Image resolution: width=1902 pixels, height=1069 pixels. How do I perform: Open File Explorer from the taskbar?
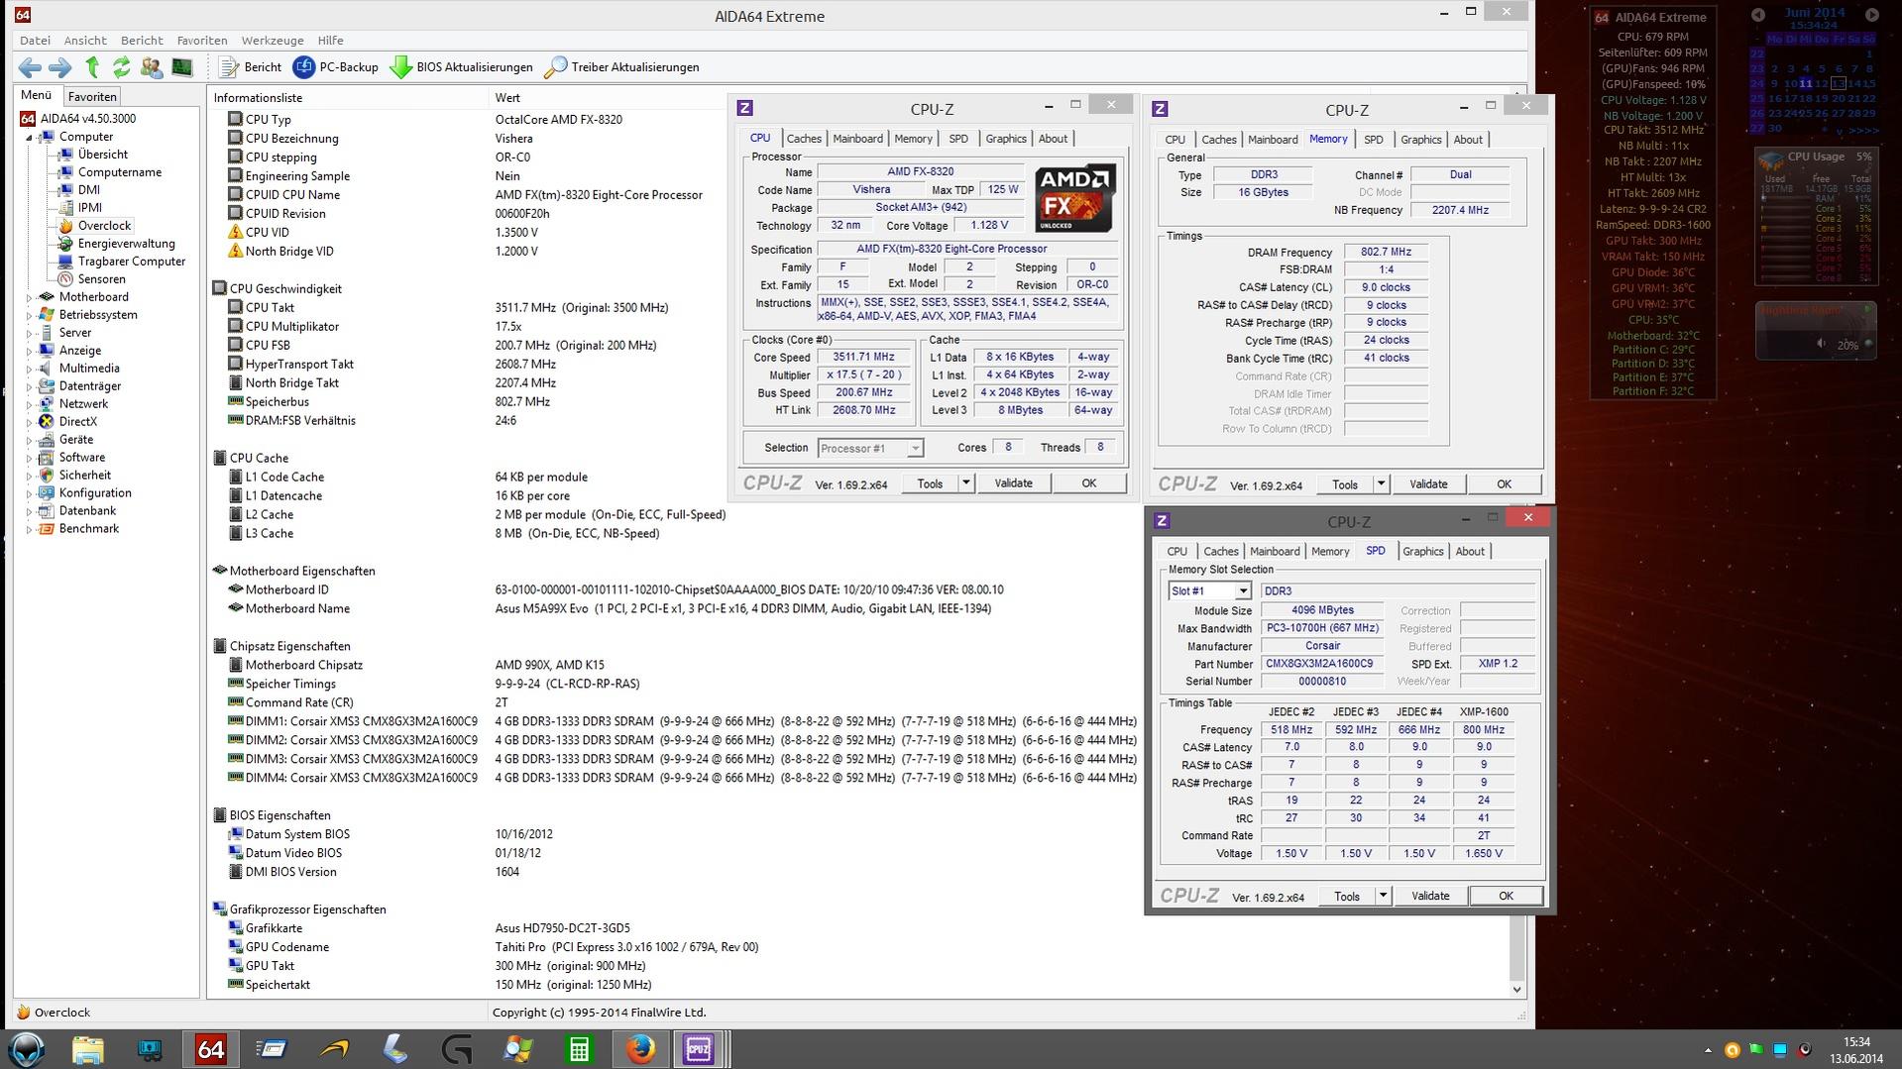coord(87,1049)
